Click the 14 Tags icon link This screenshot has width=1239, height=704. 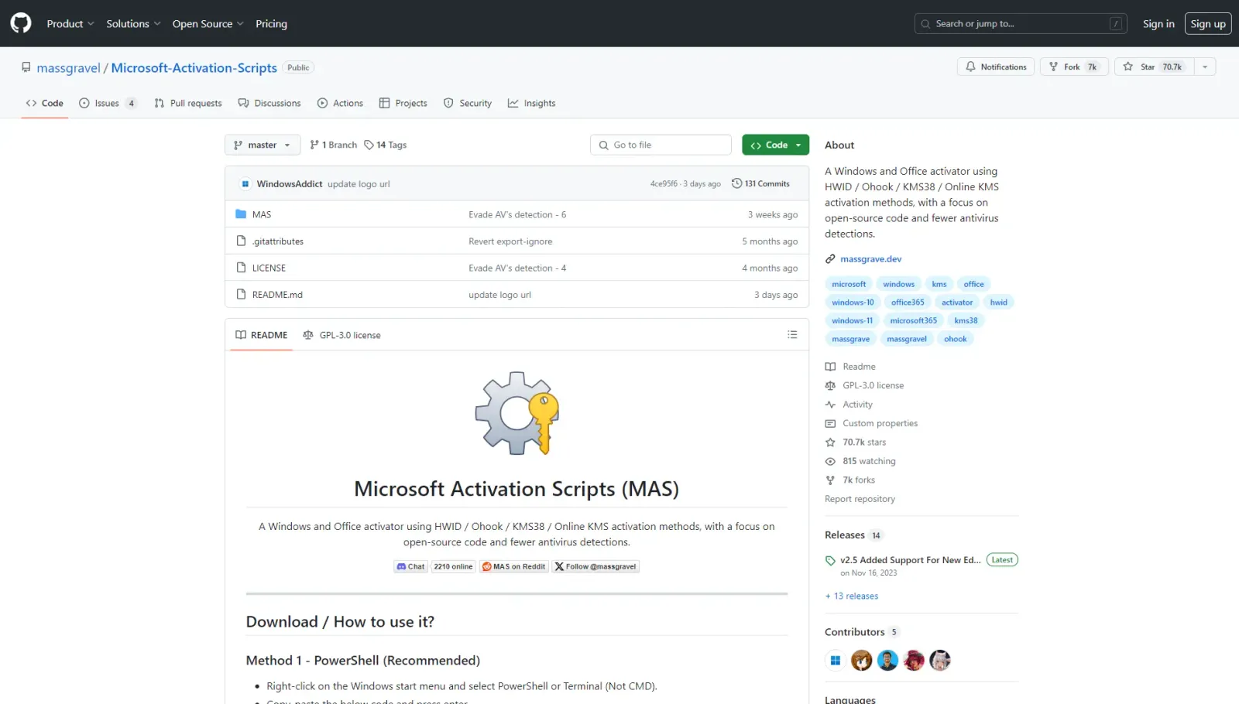386,145
